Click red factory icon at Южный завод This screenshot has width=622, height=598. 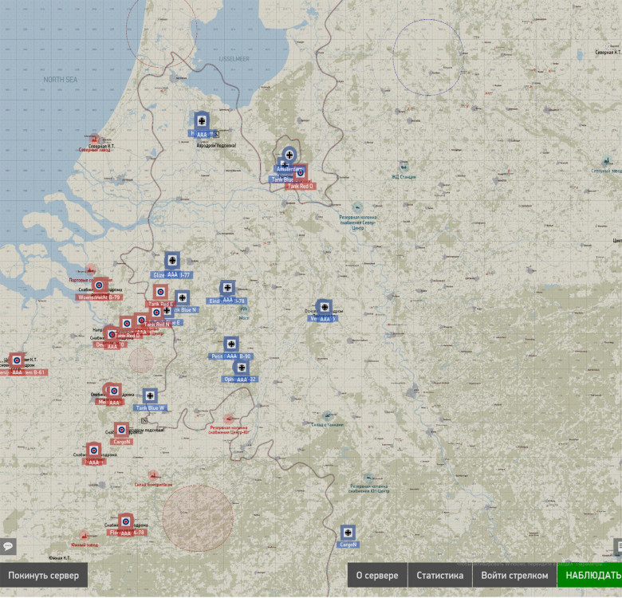(x=84, y=536)
